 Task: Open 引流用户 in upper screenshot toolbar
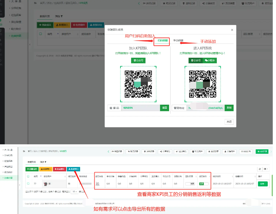click(248, 3)
